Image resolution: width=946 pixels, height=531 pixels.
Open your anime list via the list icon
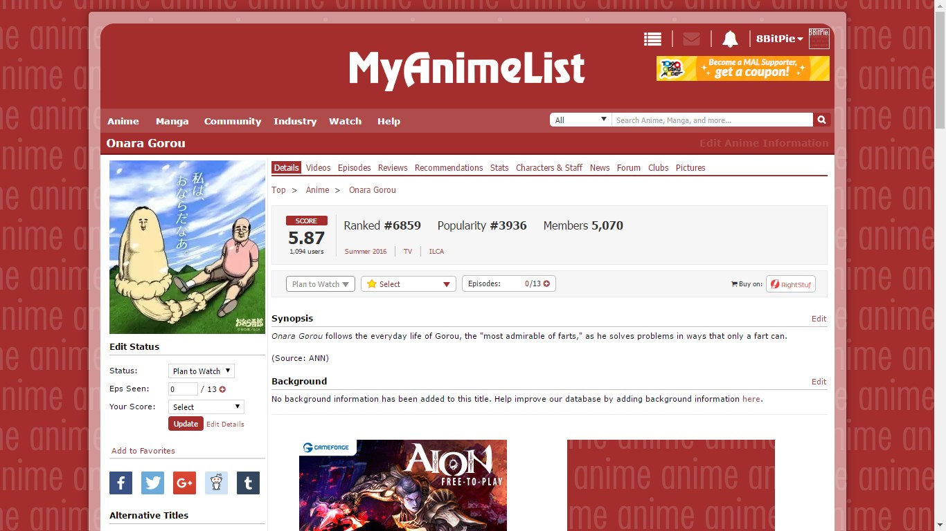pyautogui.click(x=652, y=39)
